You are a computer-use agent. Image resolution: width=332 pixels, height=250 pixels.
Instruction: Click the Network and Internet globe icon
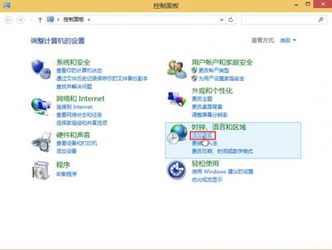click(x=41, y=106)
